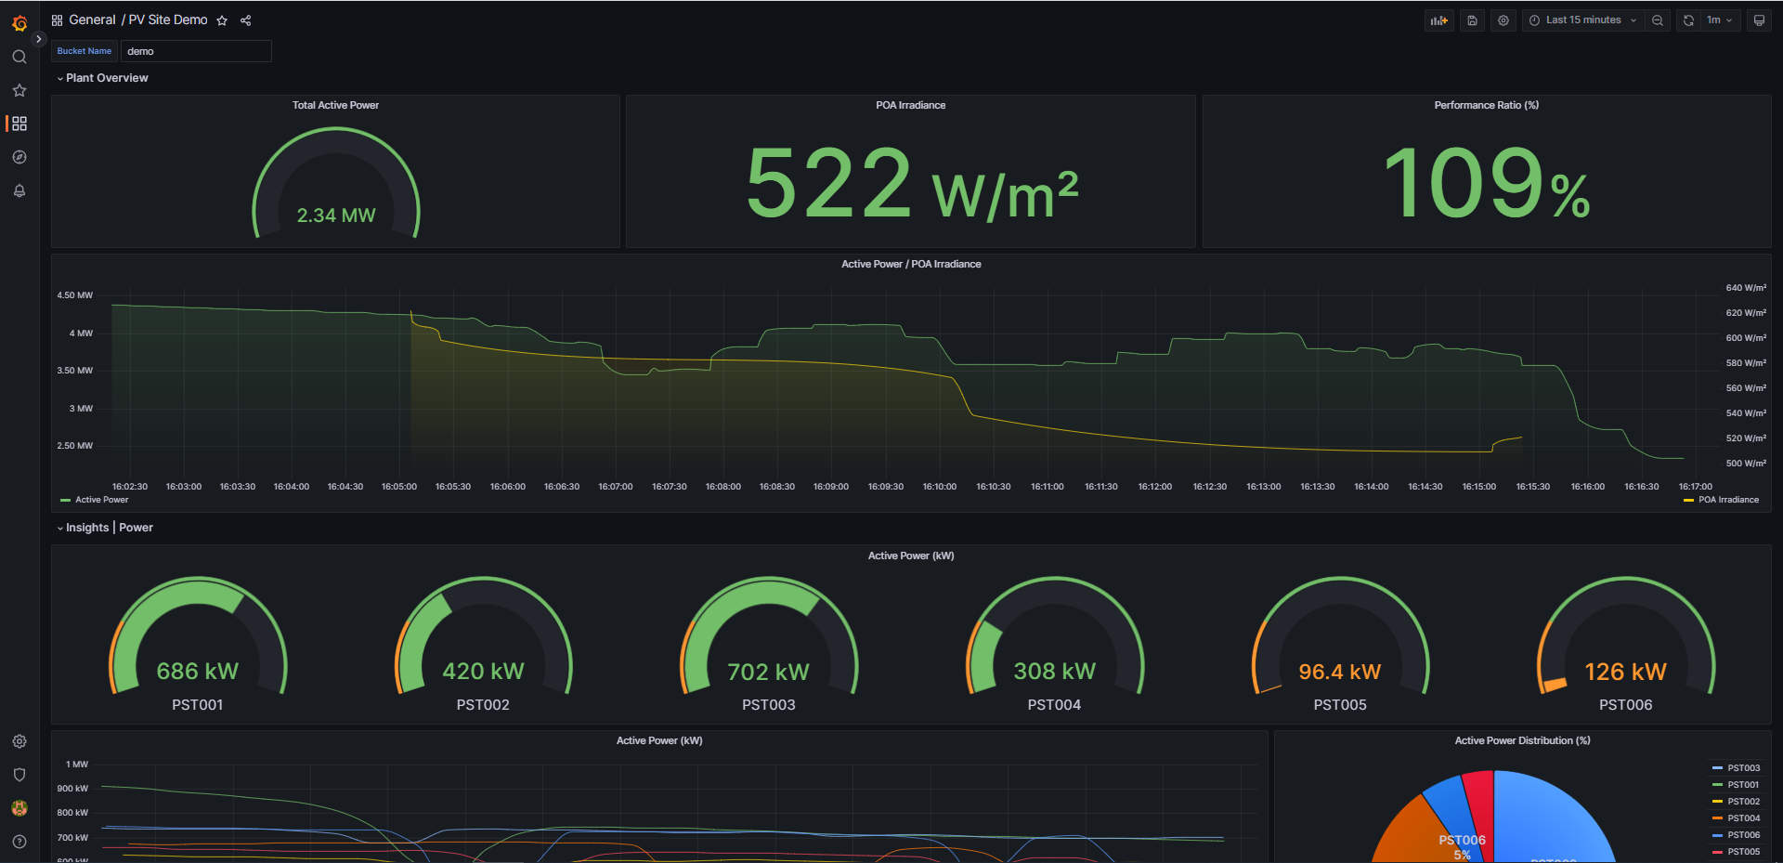Open dashboard settings gear
Viewport: 1783px width, 863px height.
pyautogui.click(x=1503, y=20)
